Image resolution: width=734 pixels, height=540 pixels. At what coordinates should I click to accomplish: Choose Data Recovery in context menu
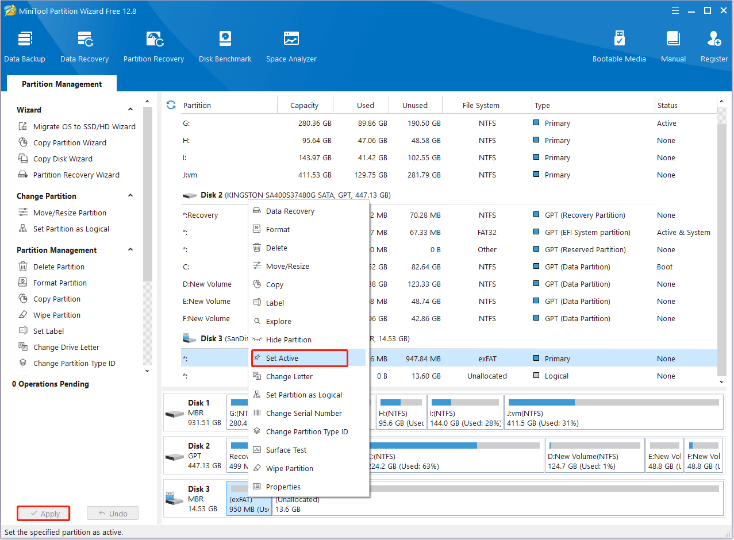tap(309, 211)
